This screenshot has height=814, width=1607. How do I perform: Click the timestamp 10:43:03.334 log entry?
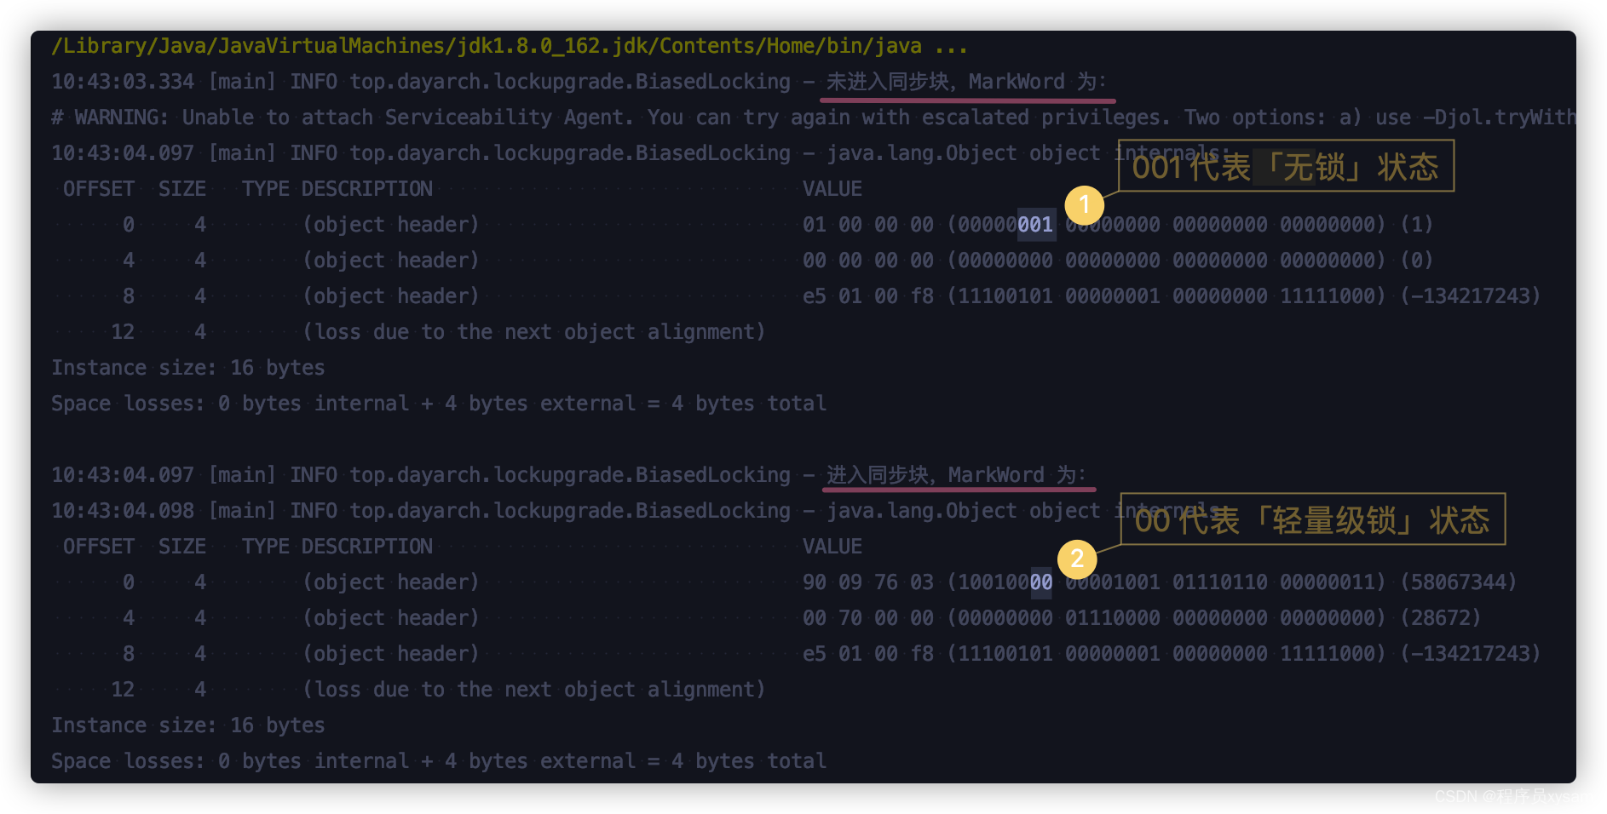pyautogui.click(x=124, y=81)
